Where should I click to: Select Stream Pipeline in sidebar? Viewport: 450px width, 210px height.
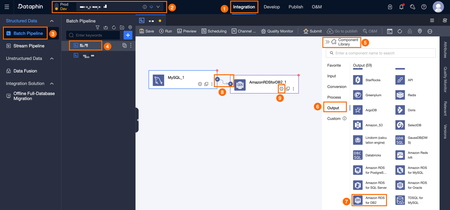point(29,46)
